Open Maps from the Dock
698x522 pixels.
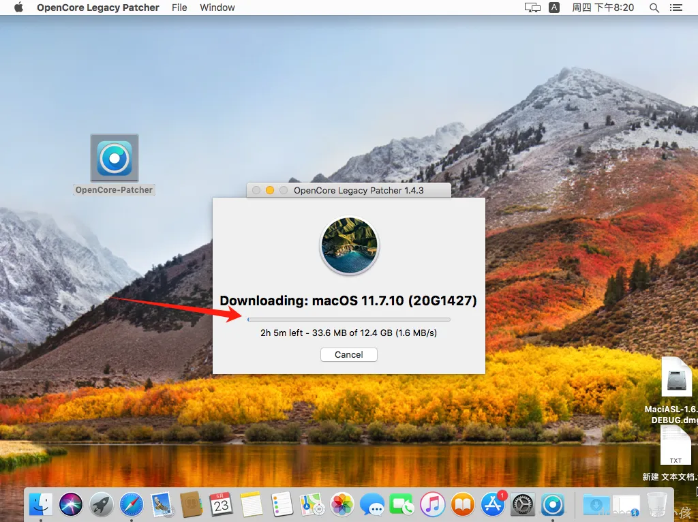pos(312,505)
